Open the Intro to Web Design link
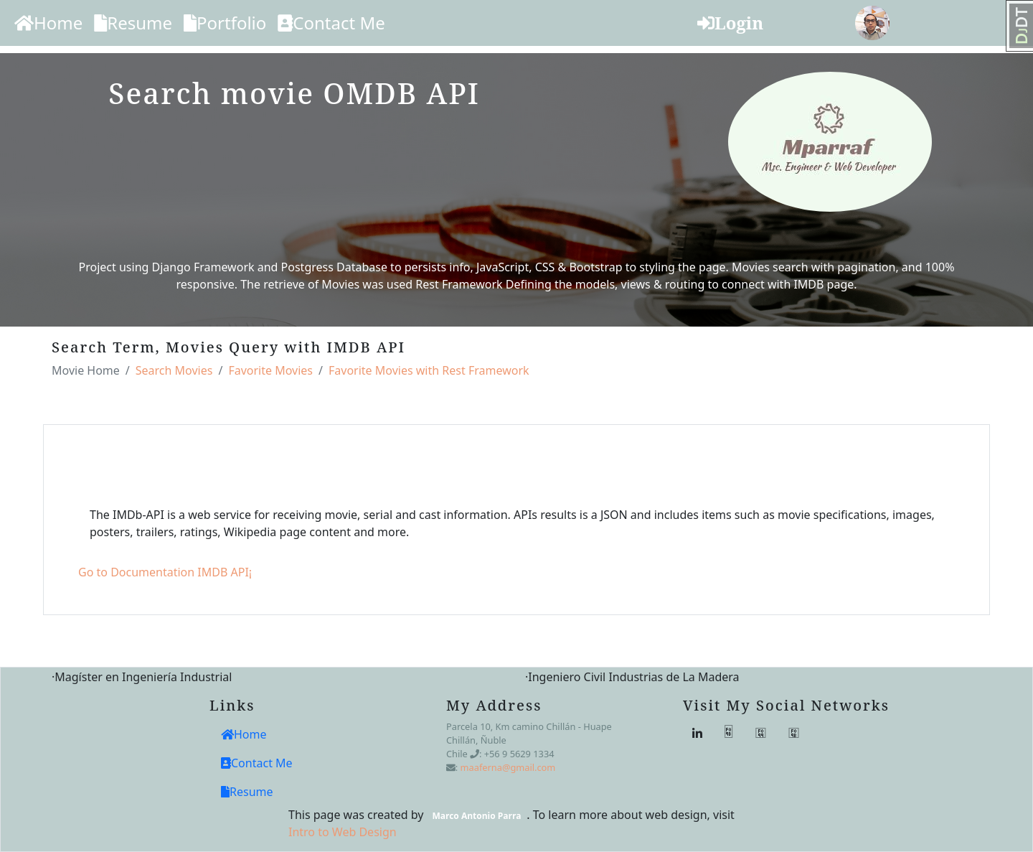The image size is (1033, 852). point(342,832)
